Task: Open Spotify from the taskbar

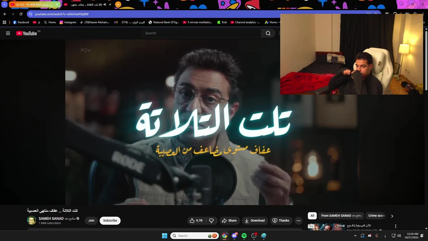Action: 244,236
